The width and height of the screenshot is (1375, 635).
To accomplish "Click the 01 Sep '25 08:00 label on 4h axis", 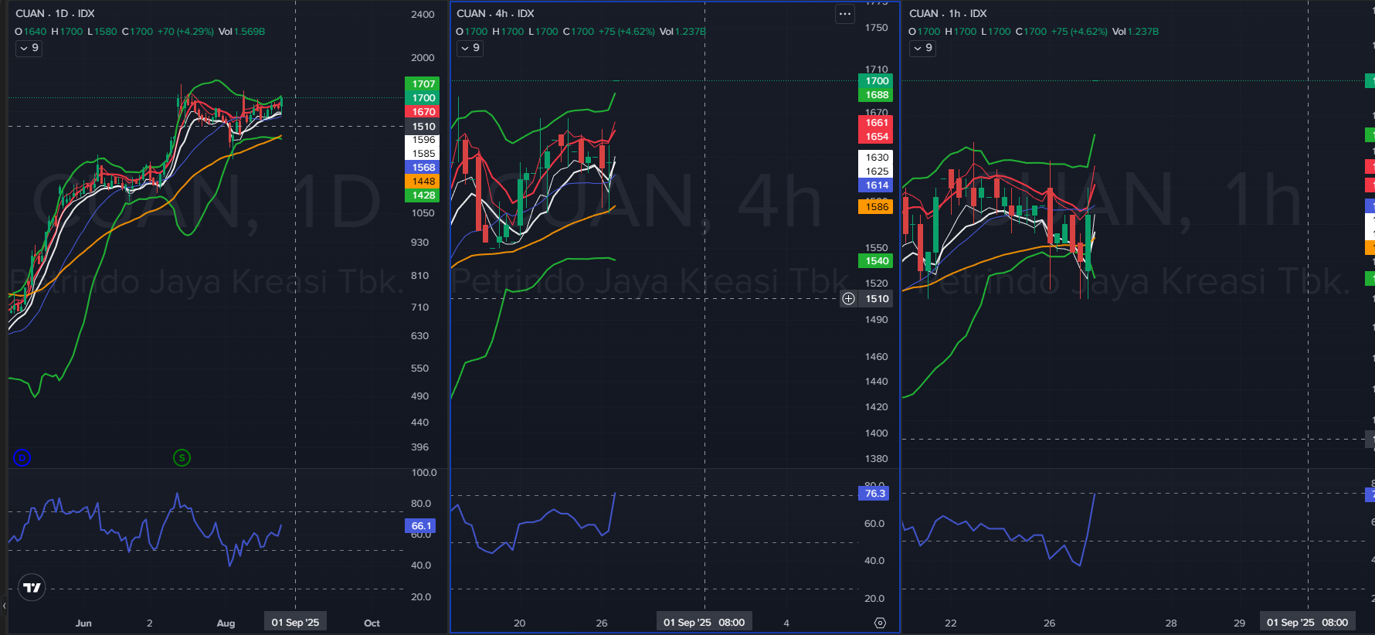I will (x=704, y=622).
